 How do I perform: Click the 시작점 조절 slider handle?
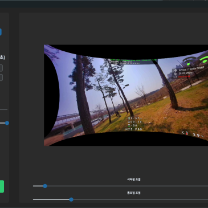click(45, 186)
